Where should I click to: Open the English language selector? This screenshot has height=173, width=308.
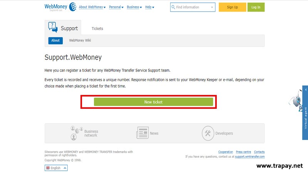[56, 168]
